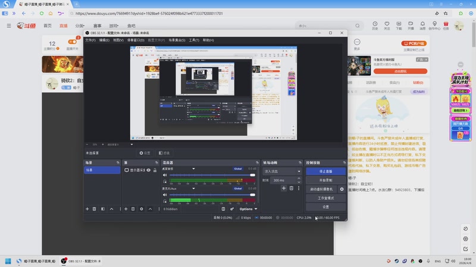Screen dimensions: 476x267
Task: Open advanced audio properties gears icon
Action: (x=232, y=209)
